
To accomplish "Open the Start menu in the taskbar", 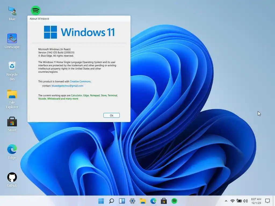I will click(101, 201).
